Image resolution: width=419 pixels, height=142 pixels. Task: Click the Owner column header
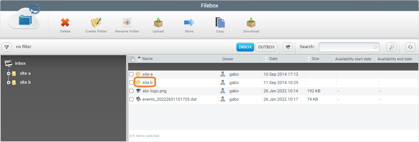tap(228, 59)
